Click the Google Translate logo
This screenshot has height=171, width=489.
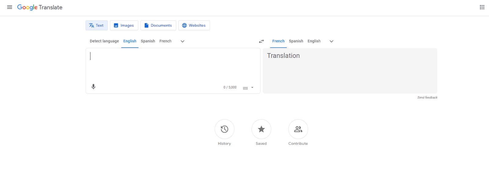tap(40, 7)
